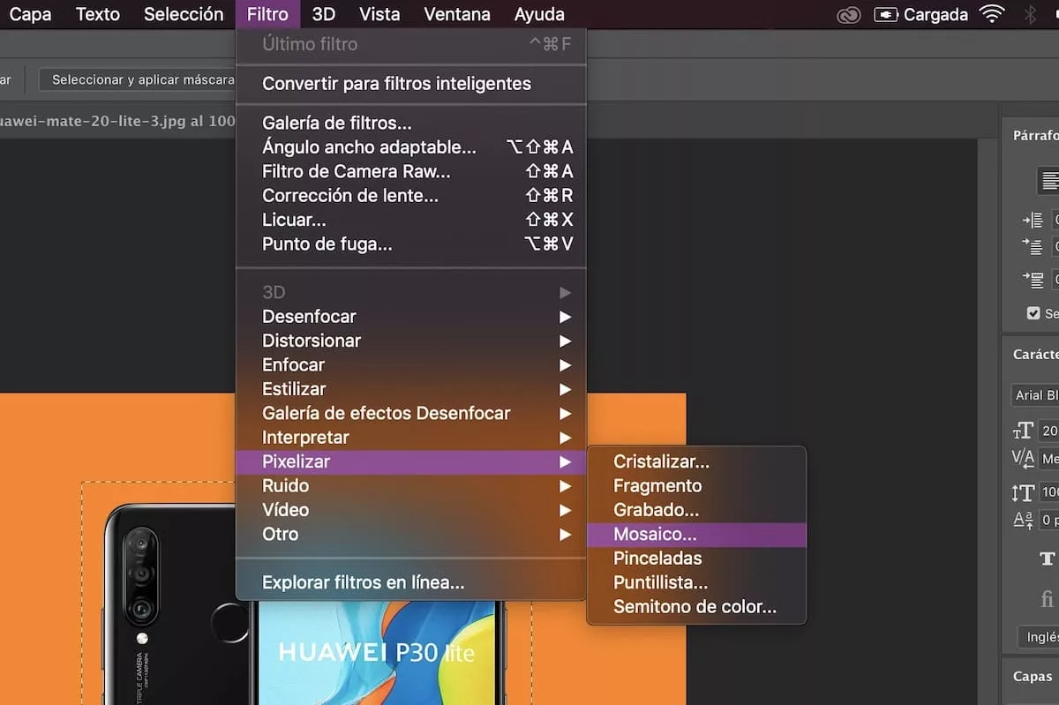The width and height of the screenshot is (1059, 705).
Task: Open the 3D menu in menu bar
Action: (x=324, y=14)
